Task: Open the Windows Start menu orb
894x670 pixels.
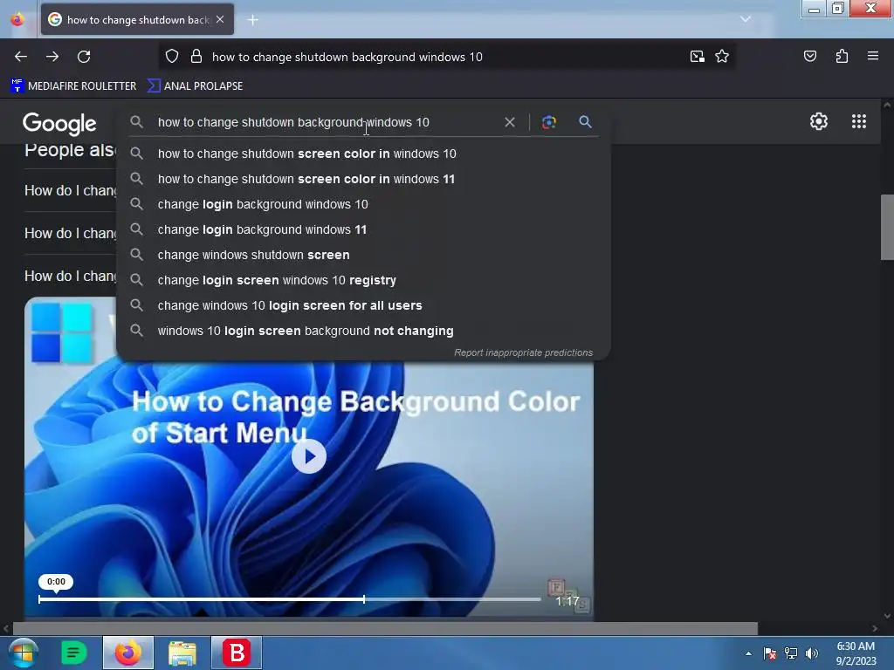Action: [x=23, y=653]
